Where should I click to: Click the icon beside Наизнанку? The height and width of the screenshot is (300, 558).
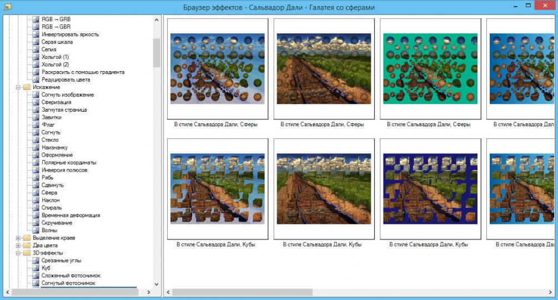36,147
